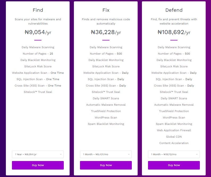The height and width of the screenshot is (177, 211).
Task: Click Global CDN feature in Defend plan
Action: point(174,137)
